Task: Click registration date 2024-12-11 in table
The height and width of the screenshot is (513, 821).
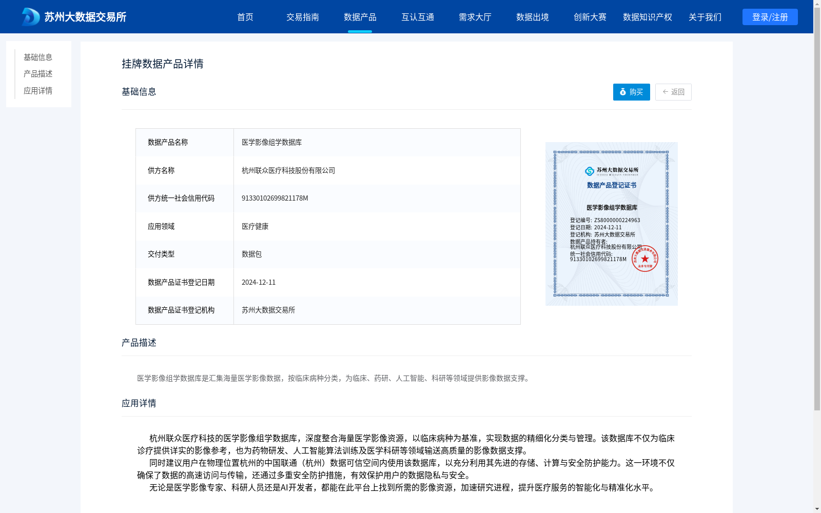Action: point(259,282)
